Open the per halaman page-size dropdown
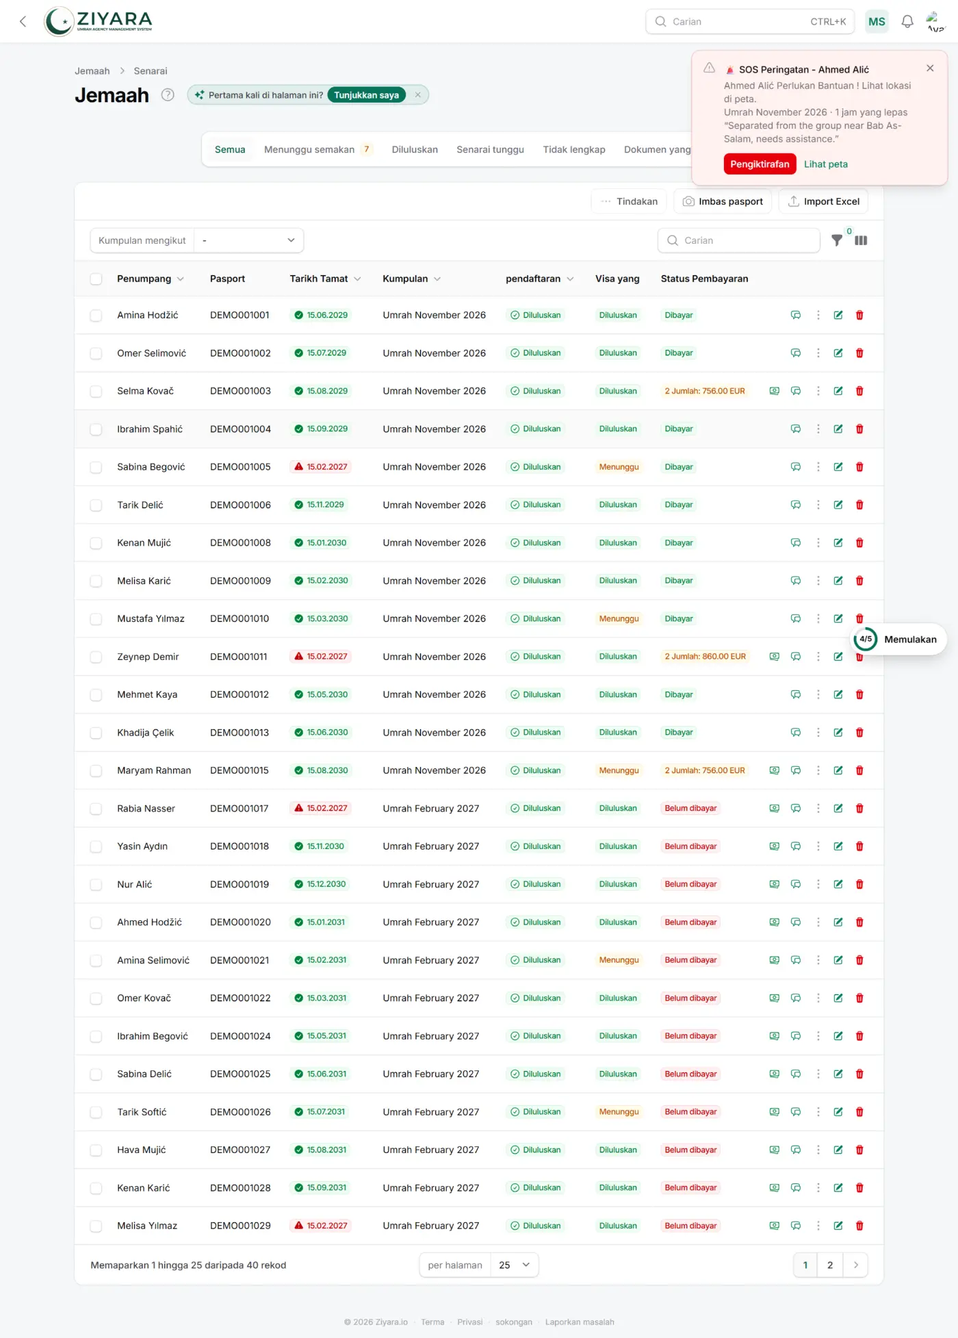 pos(515,1265)
